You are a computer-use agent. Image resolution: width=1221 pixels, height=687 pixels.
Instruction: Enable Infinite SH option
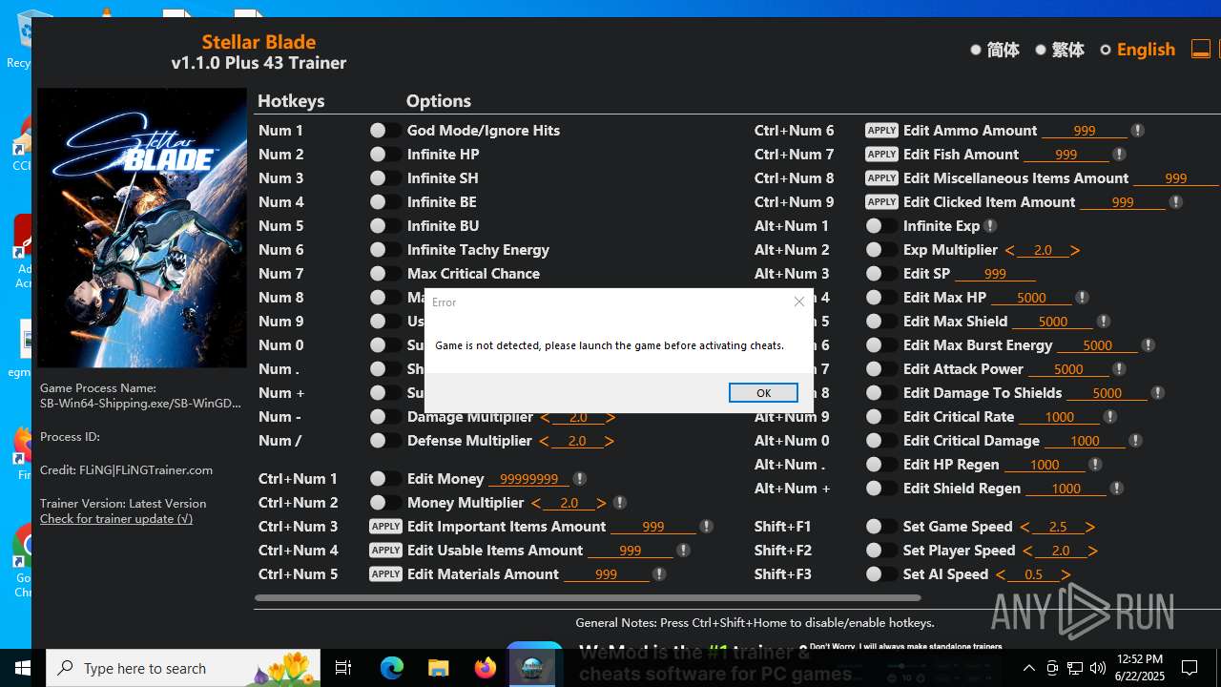point(384,178)
